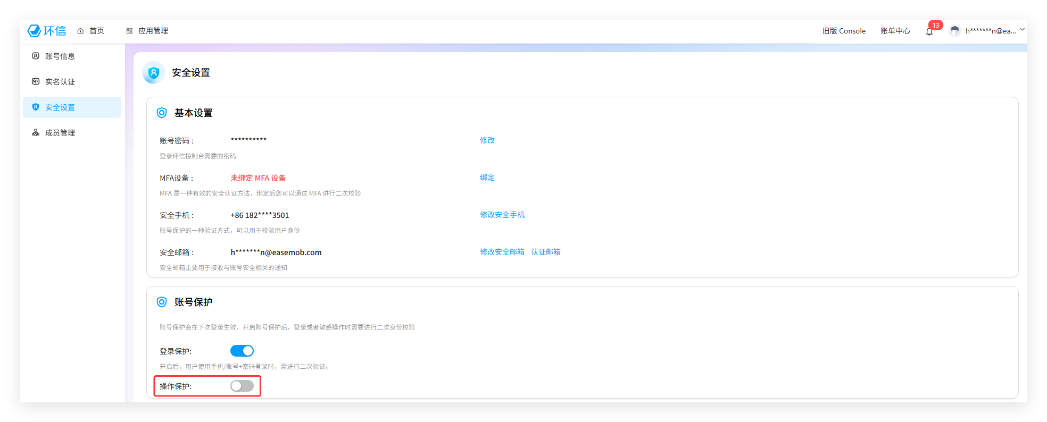Click 修改安全手机 link

click(502, 215)
